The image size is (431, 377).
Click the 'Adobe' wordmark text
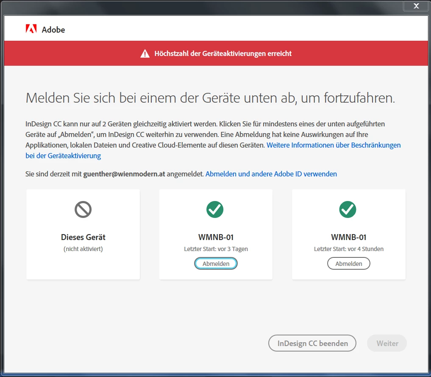(x=53, y=30)
